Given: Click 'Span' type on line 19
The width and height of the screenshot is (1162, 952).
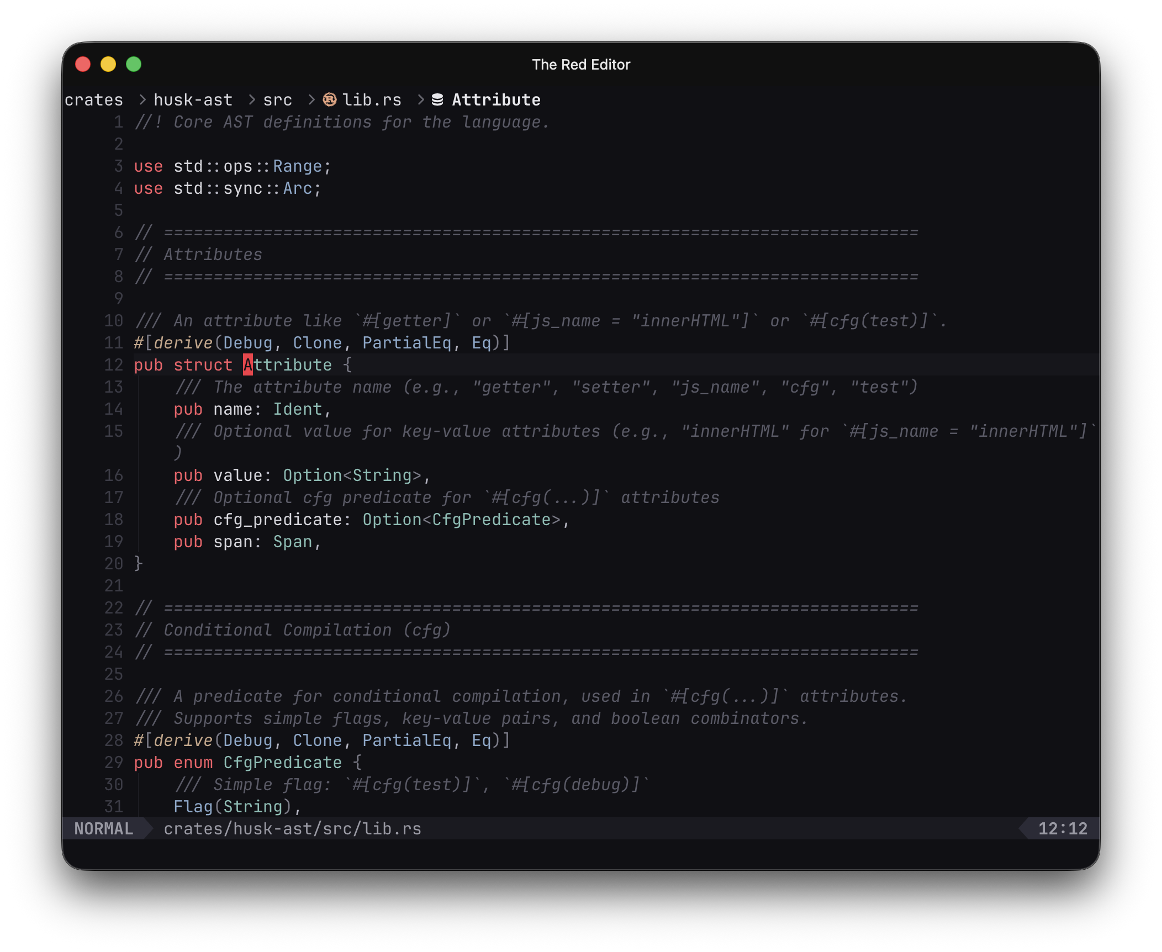Looking at the screenshot, I should [x=292, y=542].
